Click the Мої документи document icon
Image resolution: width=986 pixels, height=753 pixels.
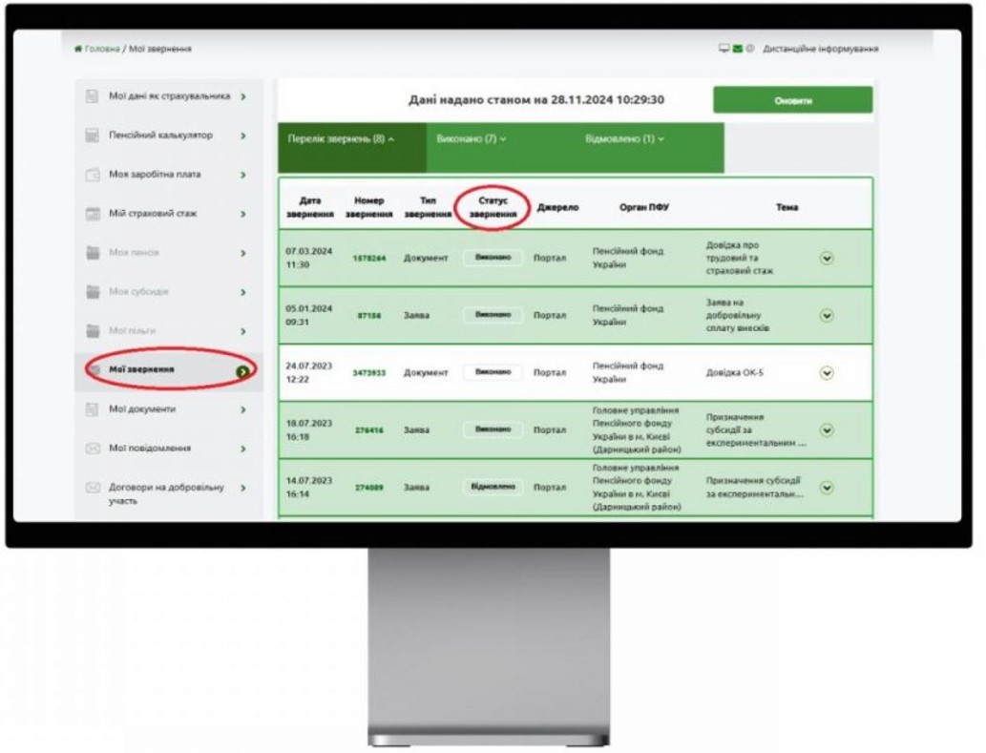tap(93, 409)
